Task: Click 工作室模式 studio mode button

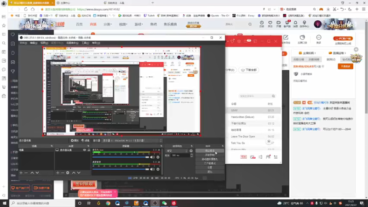Action: click(x=210, y=163)
